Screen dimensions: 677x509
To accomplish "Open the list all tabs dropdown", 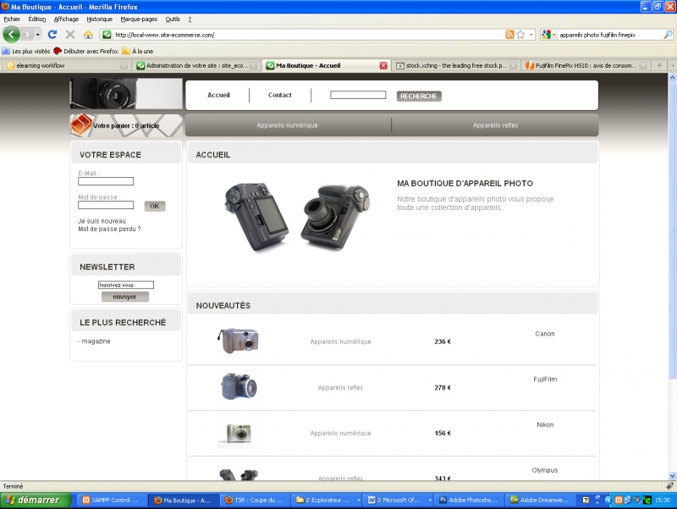I will click(x=672, y=66).
